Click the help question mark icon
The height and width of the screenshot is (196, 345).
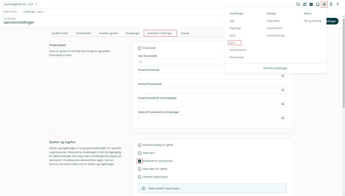tap(338, 4)
